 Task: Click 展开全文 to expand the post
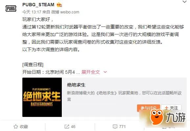(x=91, y=72)
